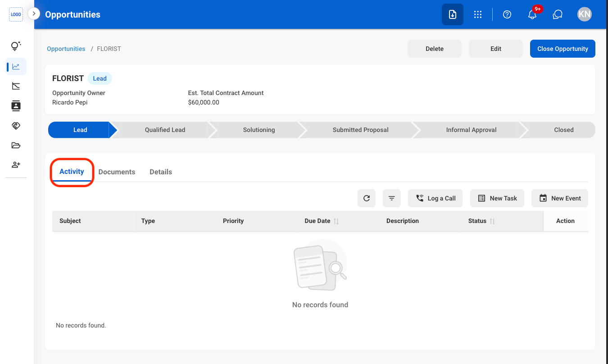Open the contacts sidebar icon
The image size is (608, 364).
(x=16, y=106)
